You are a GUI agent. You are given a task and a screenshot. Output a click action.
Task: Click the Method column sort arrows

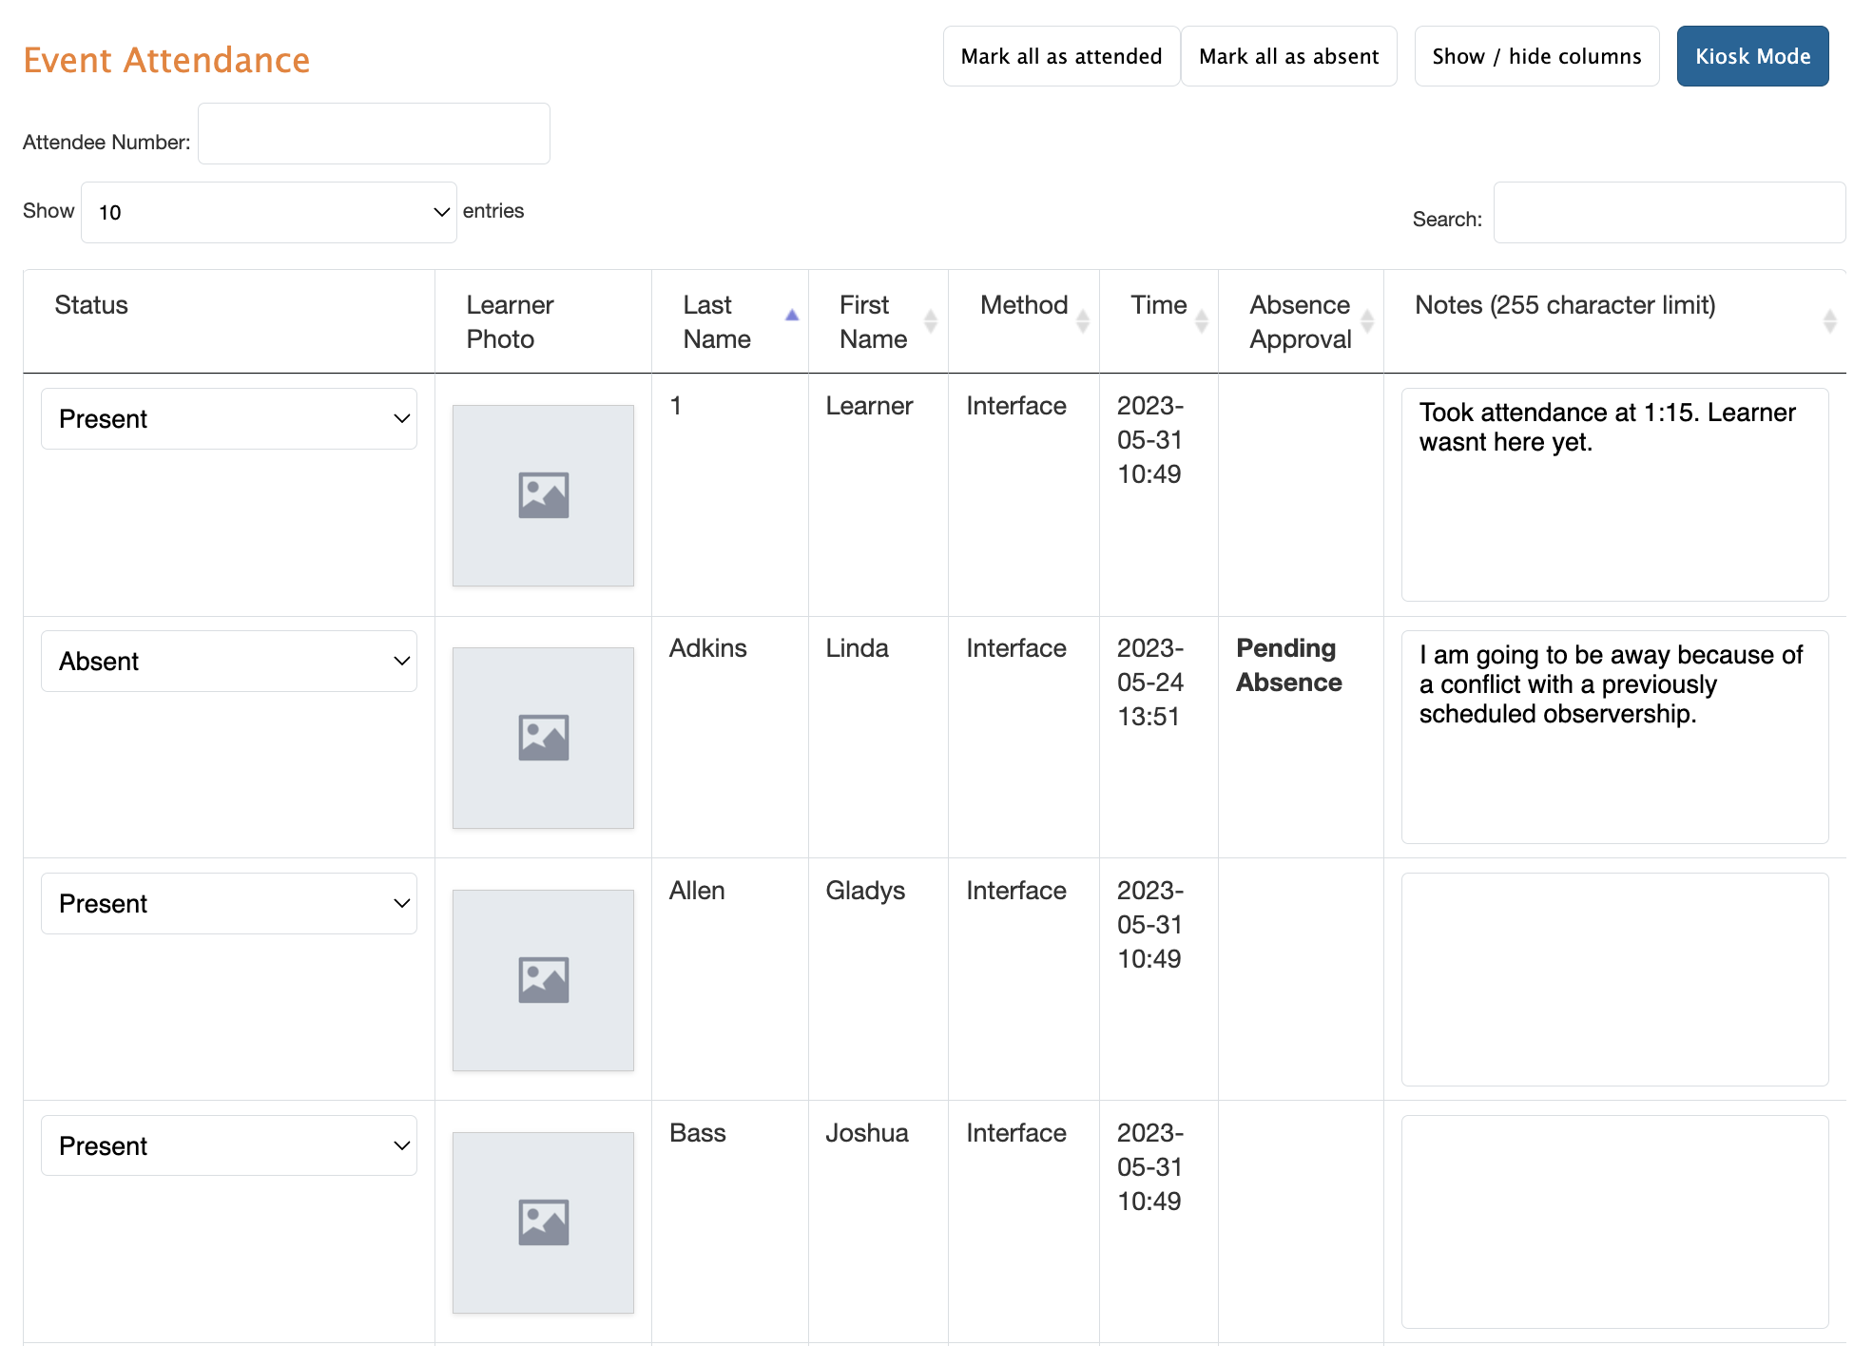[1082, 322]
